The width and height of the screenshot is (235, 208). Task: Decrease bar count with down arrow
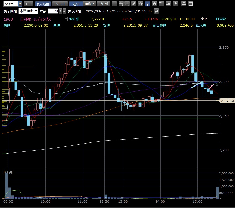(60, 11)
